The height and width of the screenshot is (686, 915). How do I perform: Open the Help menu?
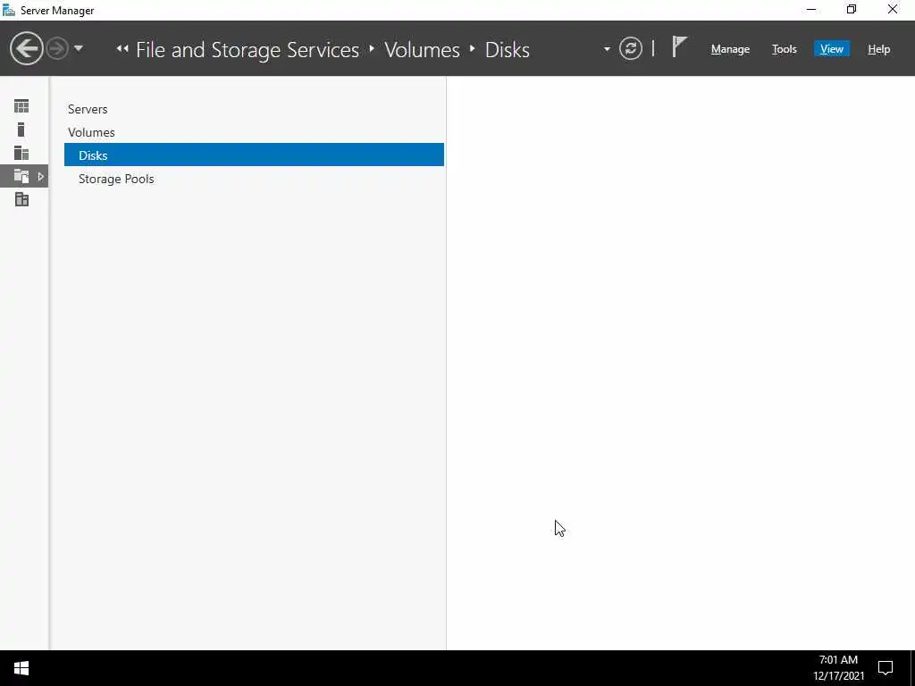click(878, 49)
